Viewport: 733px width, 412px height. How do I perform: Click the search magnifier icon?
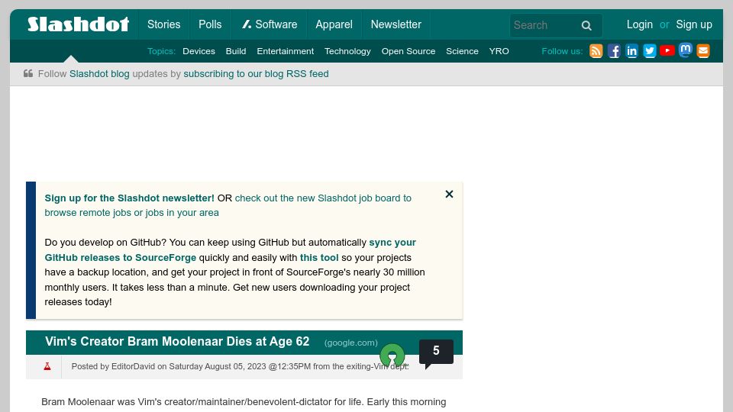click(586, 25)
